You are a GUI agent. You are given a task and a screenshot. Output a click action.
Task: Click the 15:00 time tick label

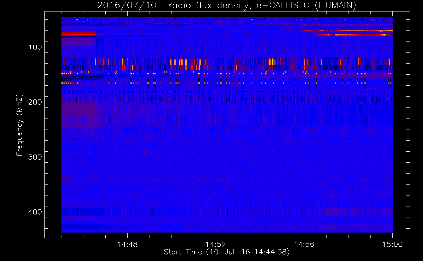pyautogui.click(x=392, y=245)
